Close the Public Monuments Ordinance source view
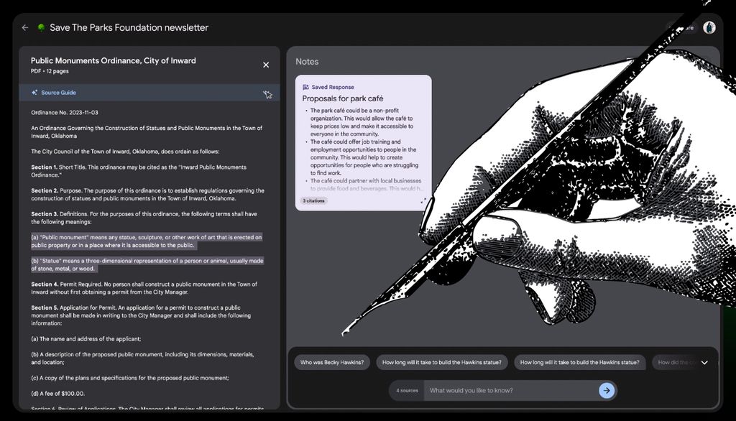This screenshot has width=736, height=421. 265,64
